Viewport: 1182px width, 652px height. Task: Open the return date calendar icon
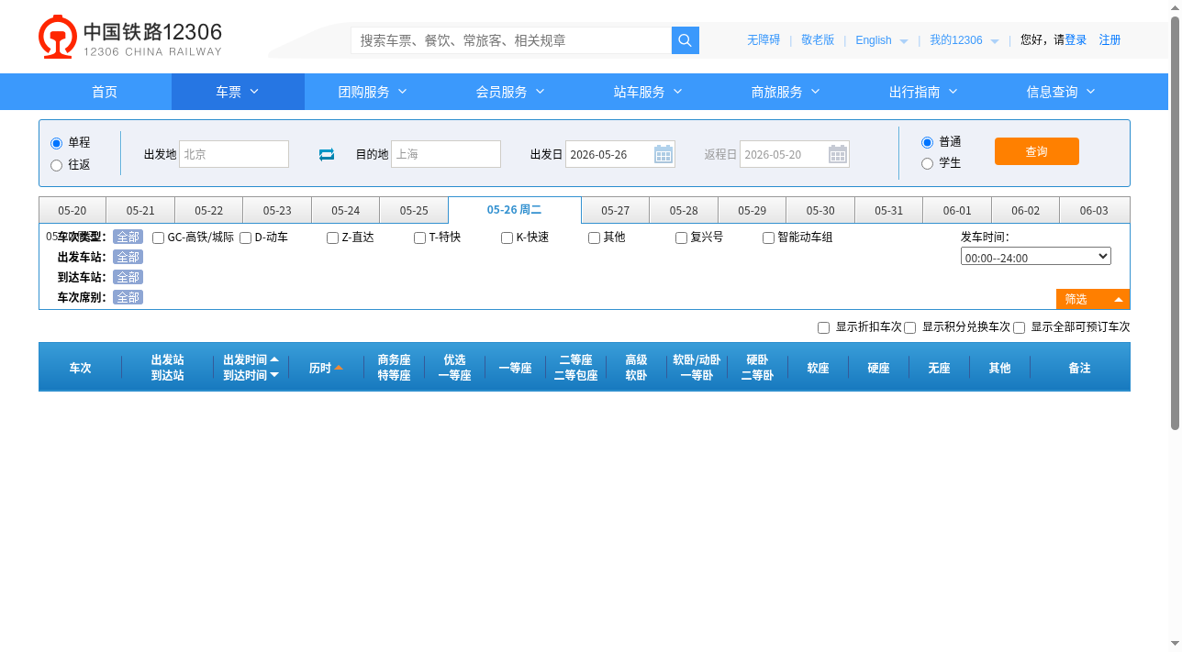(838, 154)
